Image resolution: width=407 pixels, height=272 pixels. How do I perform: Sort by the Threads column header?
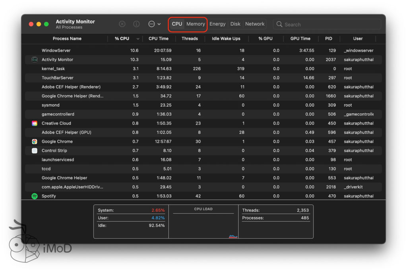click(x=190, y=39)
